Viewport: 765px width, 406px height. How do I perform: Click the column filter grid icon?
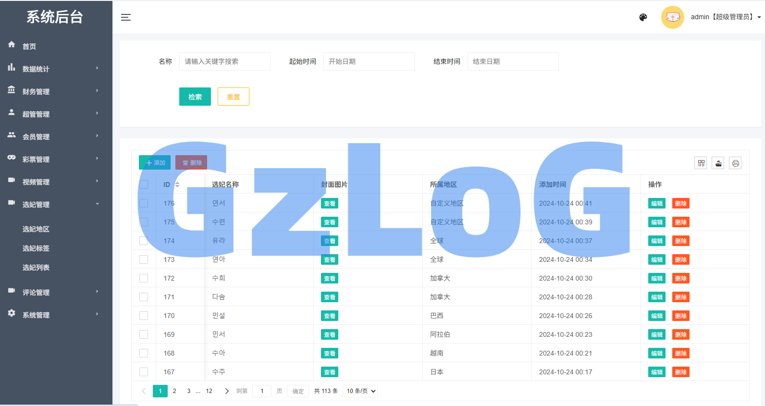701,163
